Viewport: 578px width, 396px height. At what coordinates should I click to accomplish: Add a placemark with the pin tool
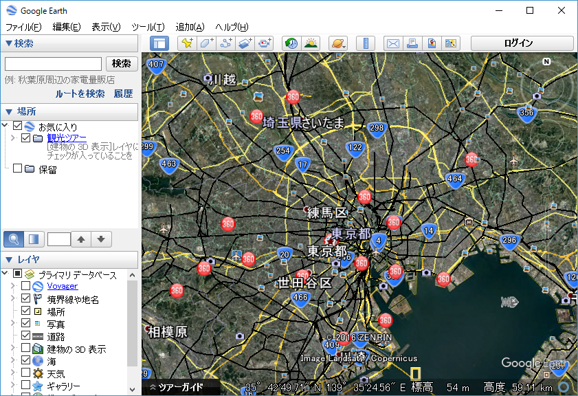click(x=187, y=43)
